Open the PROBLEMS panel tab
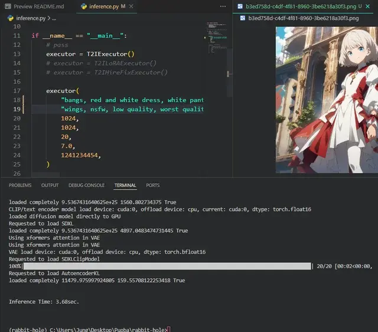 click(x=20, y=185)
